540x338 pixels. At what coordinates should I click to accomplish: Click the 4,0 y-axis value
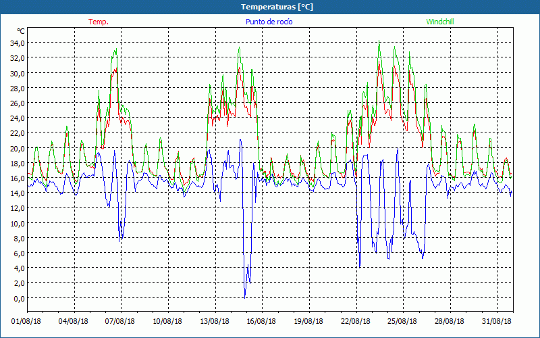[x=20, y=268]
